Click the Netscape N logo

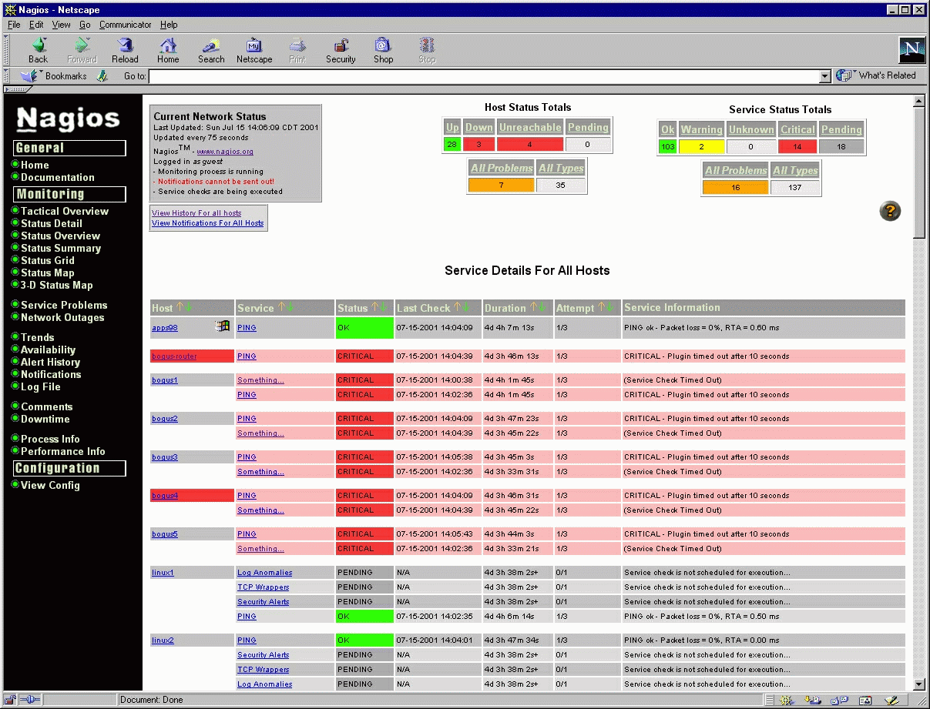click(x=912, y=50)
